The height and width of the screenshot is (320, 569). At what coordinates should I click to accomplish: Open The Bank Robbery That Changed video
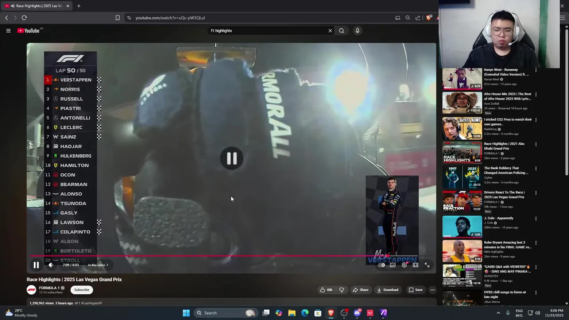pos(462,177)
